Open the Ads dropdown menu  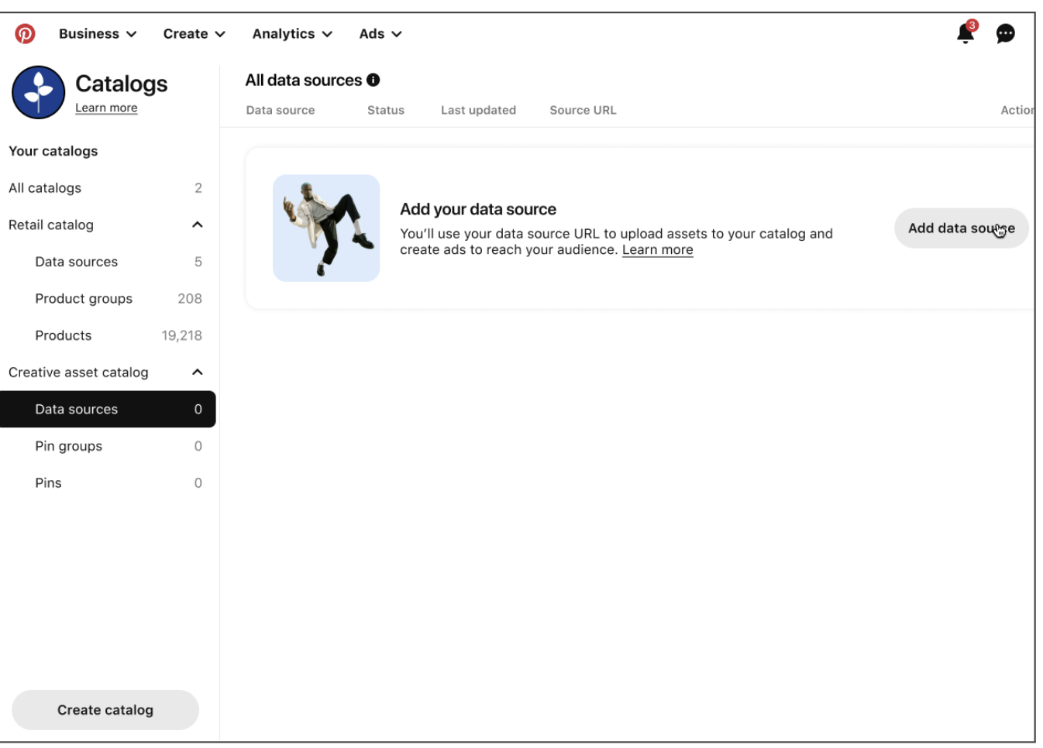[x=380, y=34]
